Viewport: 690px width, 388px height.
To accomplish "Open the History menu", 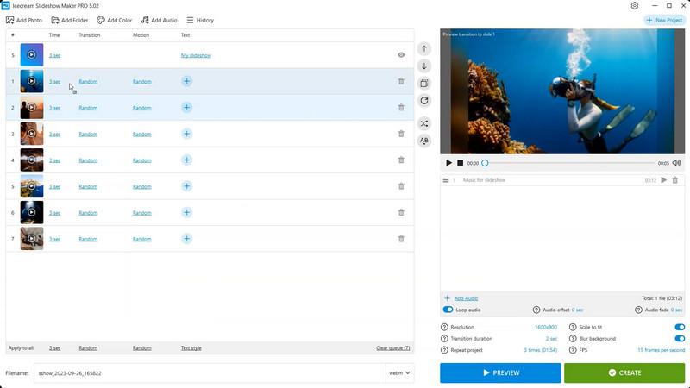I will click(x=200, y=20).
